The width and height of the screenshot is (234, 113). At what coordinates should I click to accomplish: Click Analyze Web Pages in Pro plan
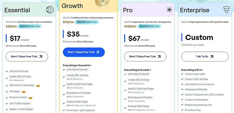(139, 106)
